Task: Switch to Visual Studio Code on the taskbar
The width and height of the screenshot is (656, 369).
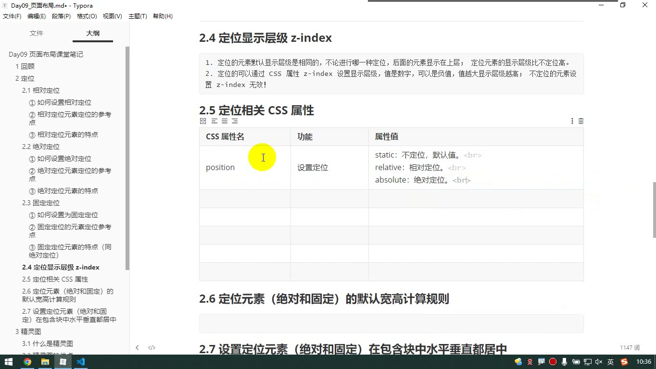Action: [81, 362]
